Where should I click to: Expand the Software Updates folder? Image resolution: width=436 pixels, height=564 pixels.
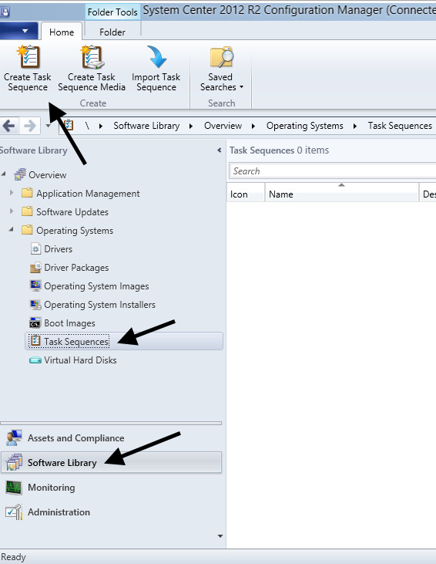(12, 211)
